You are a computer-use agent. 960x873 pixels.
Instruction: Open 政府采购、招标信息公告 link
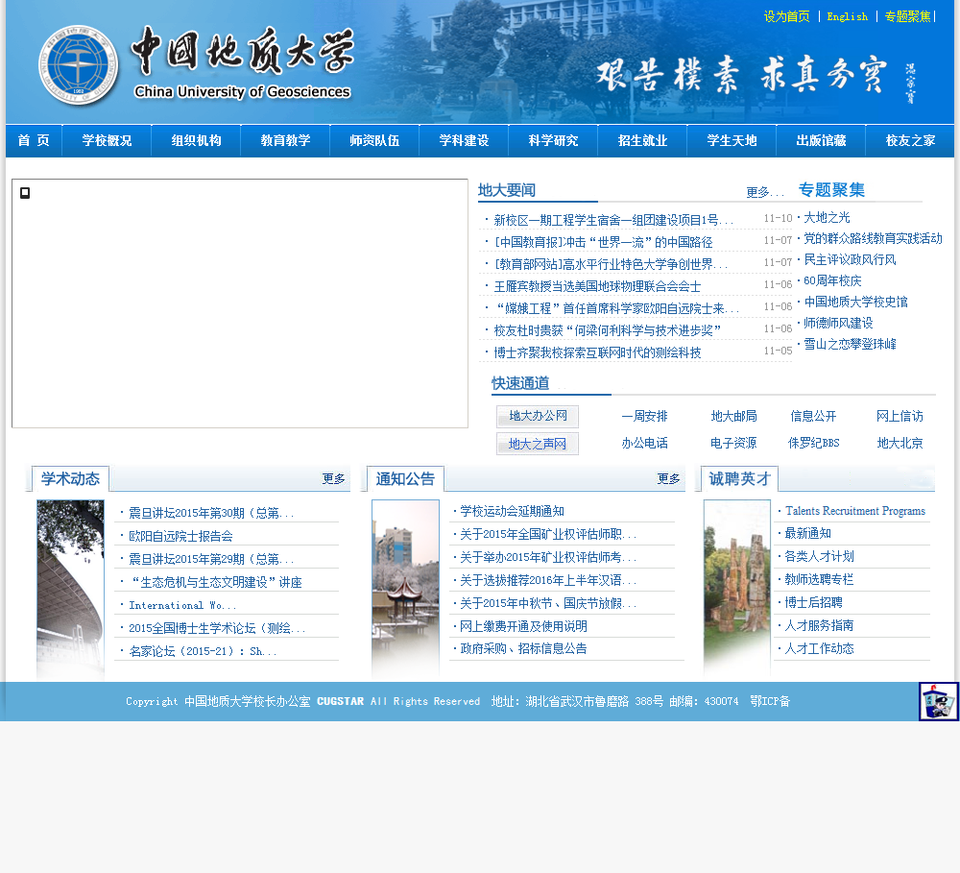point(523,649)
